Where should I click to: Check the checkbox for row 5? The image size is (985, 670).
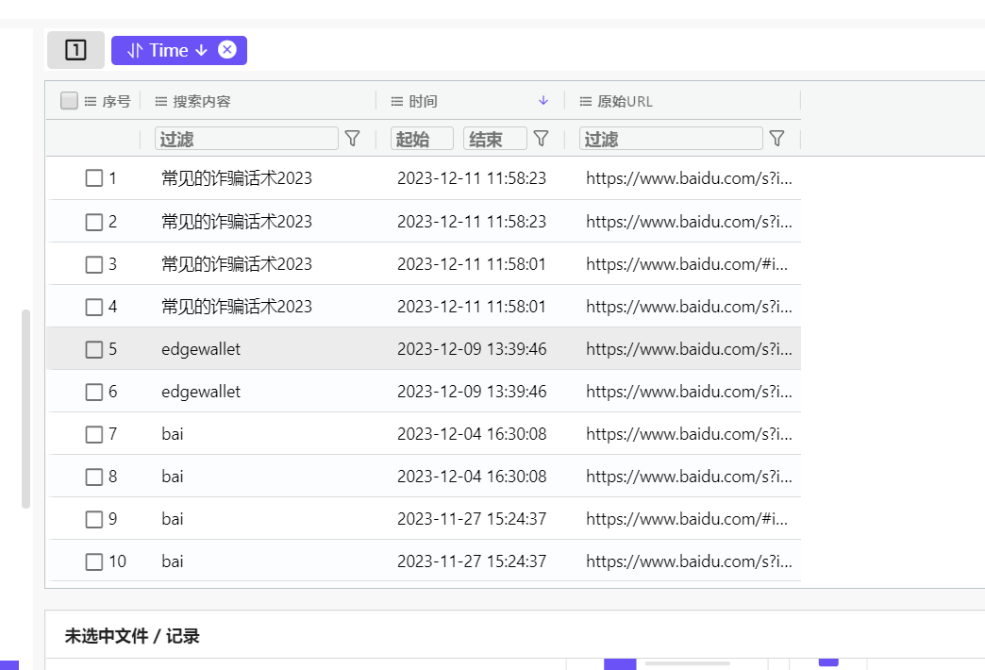[x=94, y=349]
